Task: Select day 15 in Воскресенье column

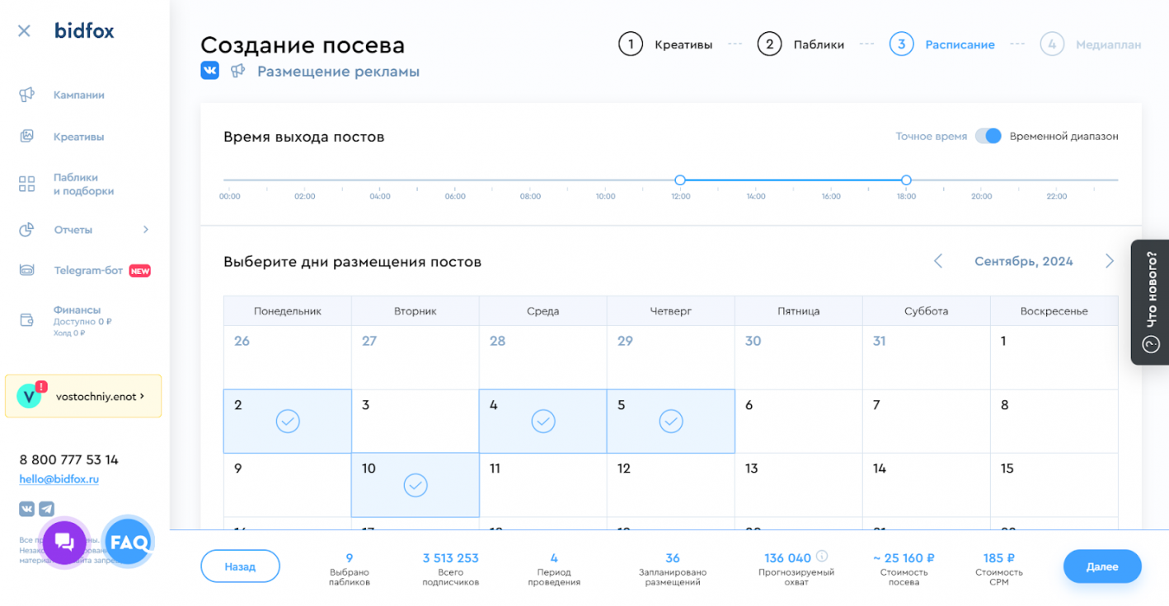Action: pos(1054,485)
